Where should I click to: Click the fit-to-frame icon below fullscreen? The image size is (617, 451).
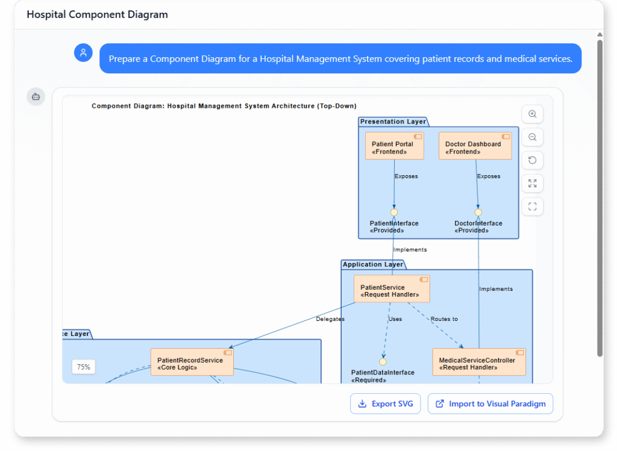click(x=533, y=206)
